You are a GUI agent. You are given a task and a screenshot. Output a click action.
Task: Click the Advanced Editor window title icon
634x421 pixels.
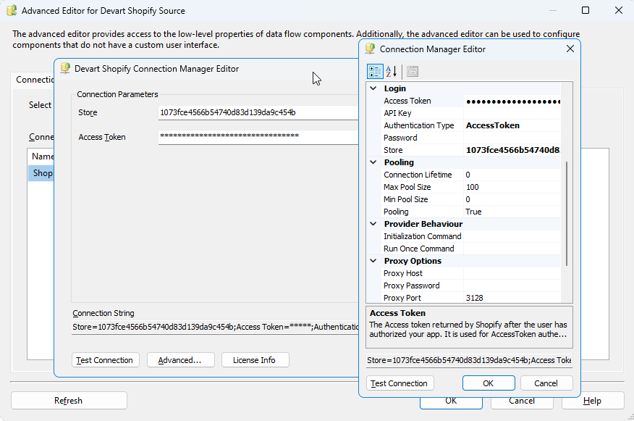click(12, 11)
